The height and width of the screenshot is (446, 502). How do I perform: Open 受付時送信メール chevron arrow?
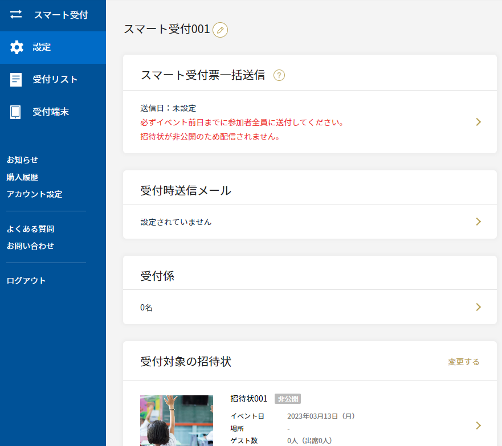478,222
